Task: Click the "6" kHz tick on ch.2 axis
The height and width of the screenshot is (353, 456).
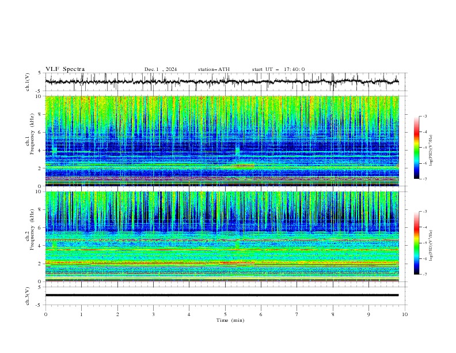Action: [x=41, y=228]
